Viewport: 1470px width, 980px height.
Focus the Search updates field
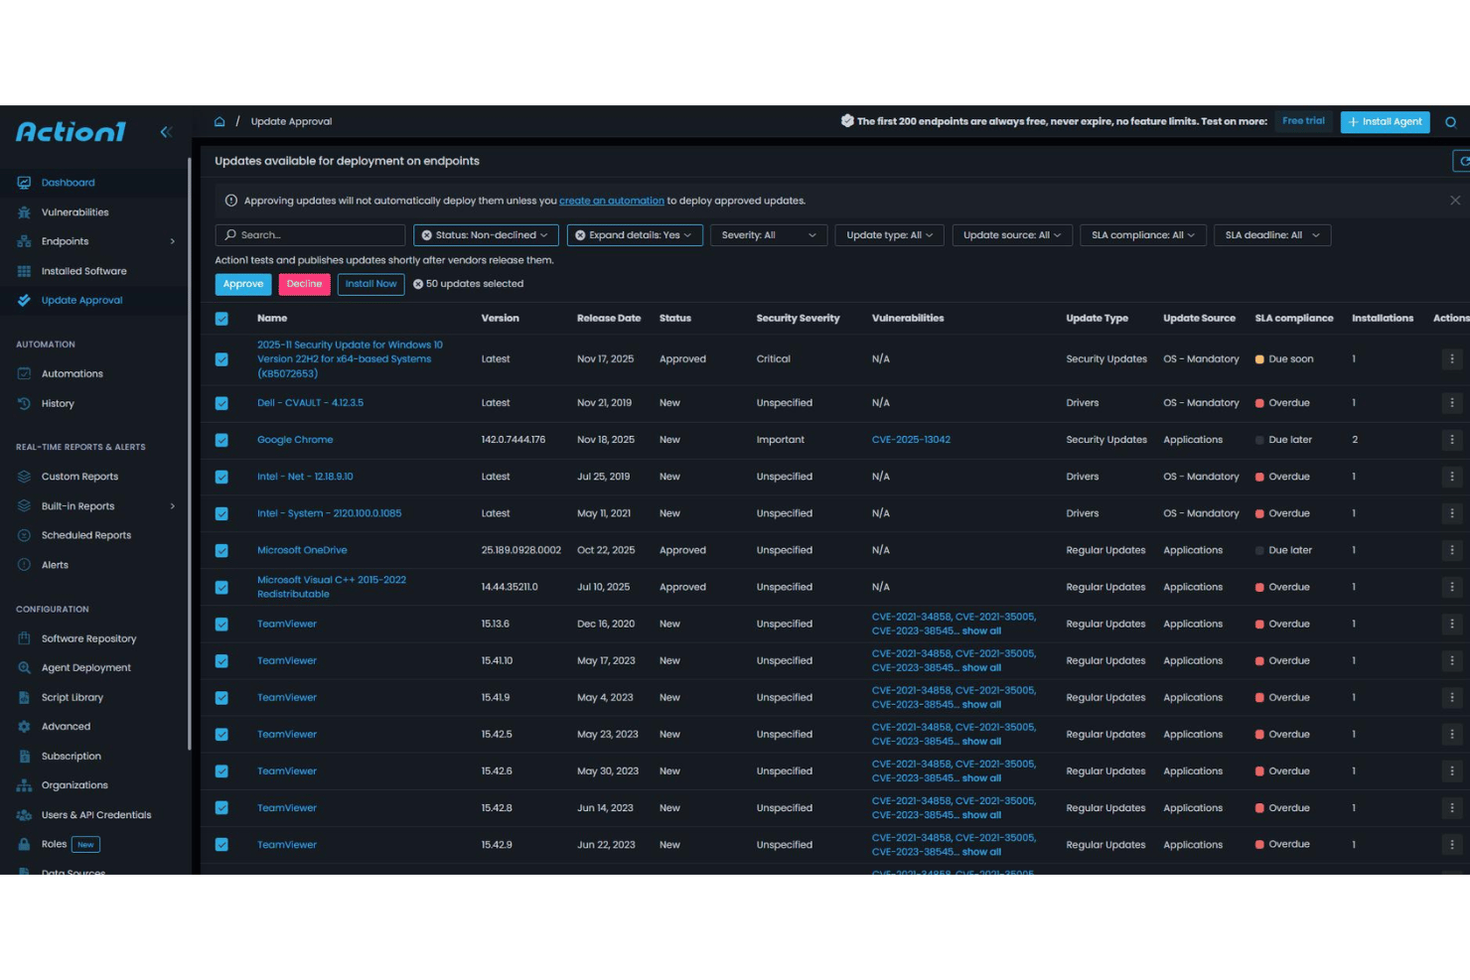[310, 235]
